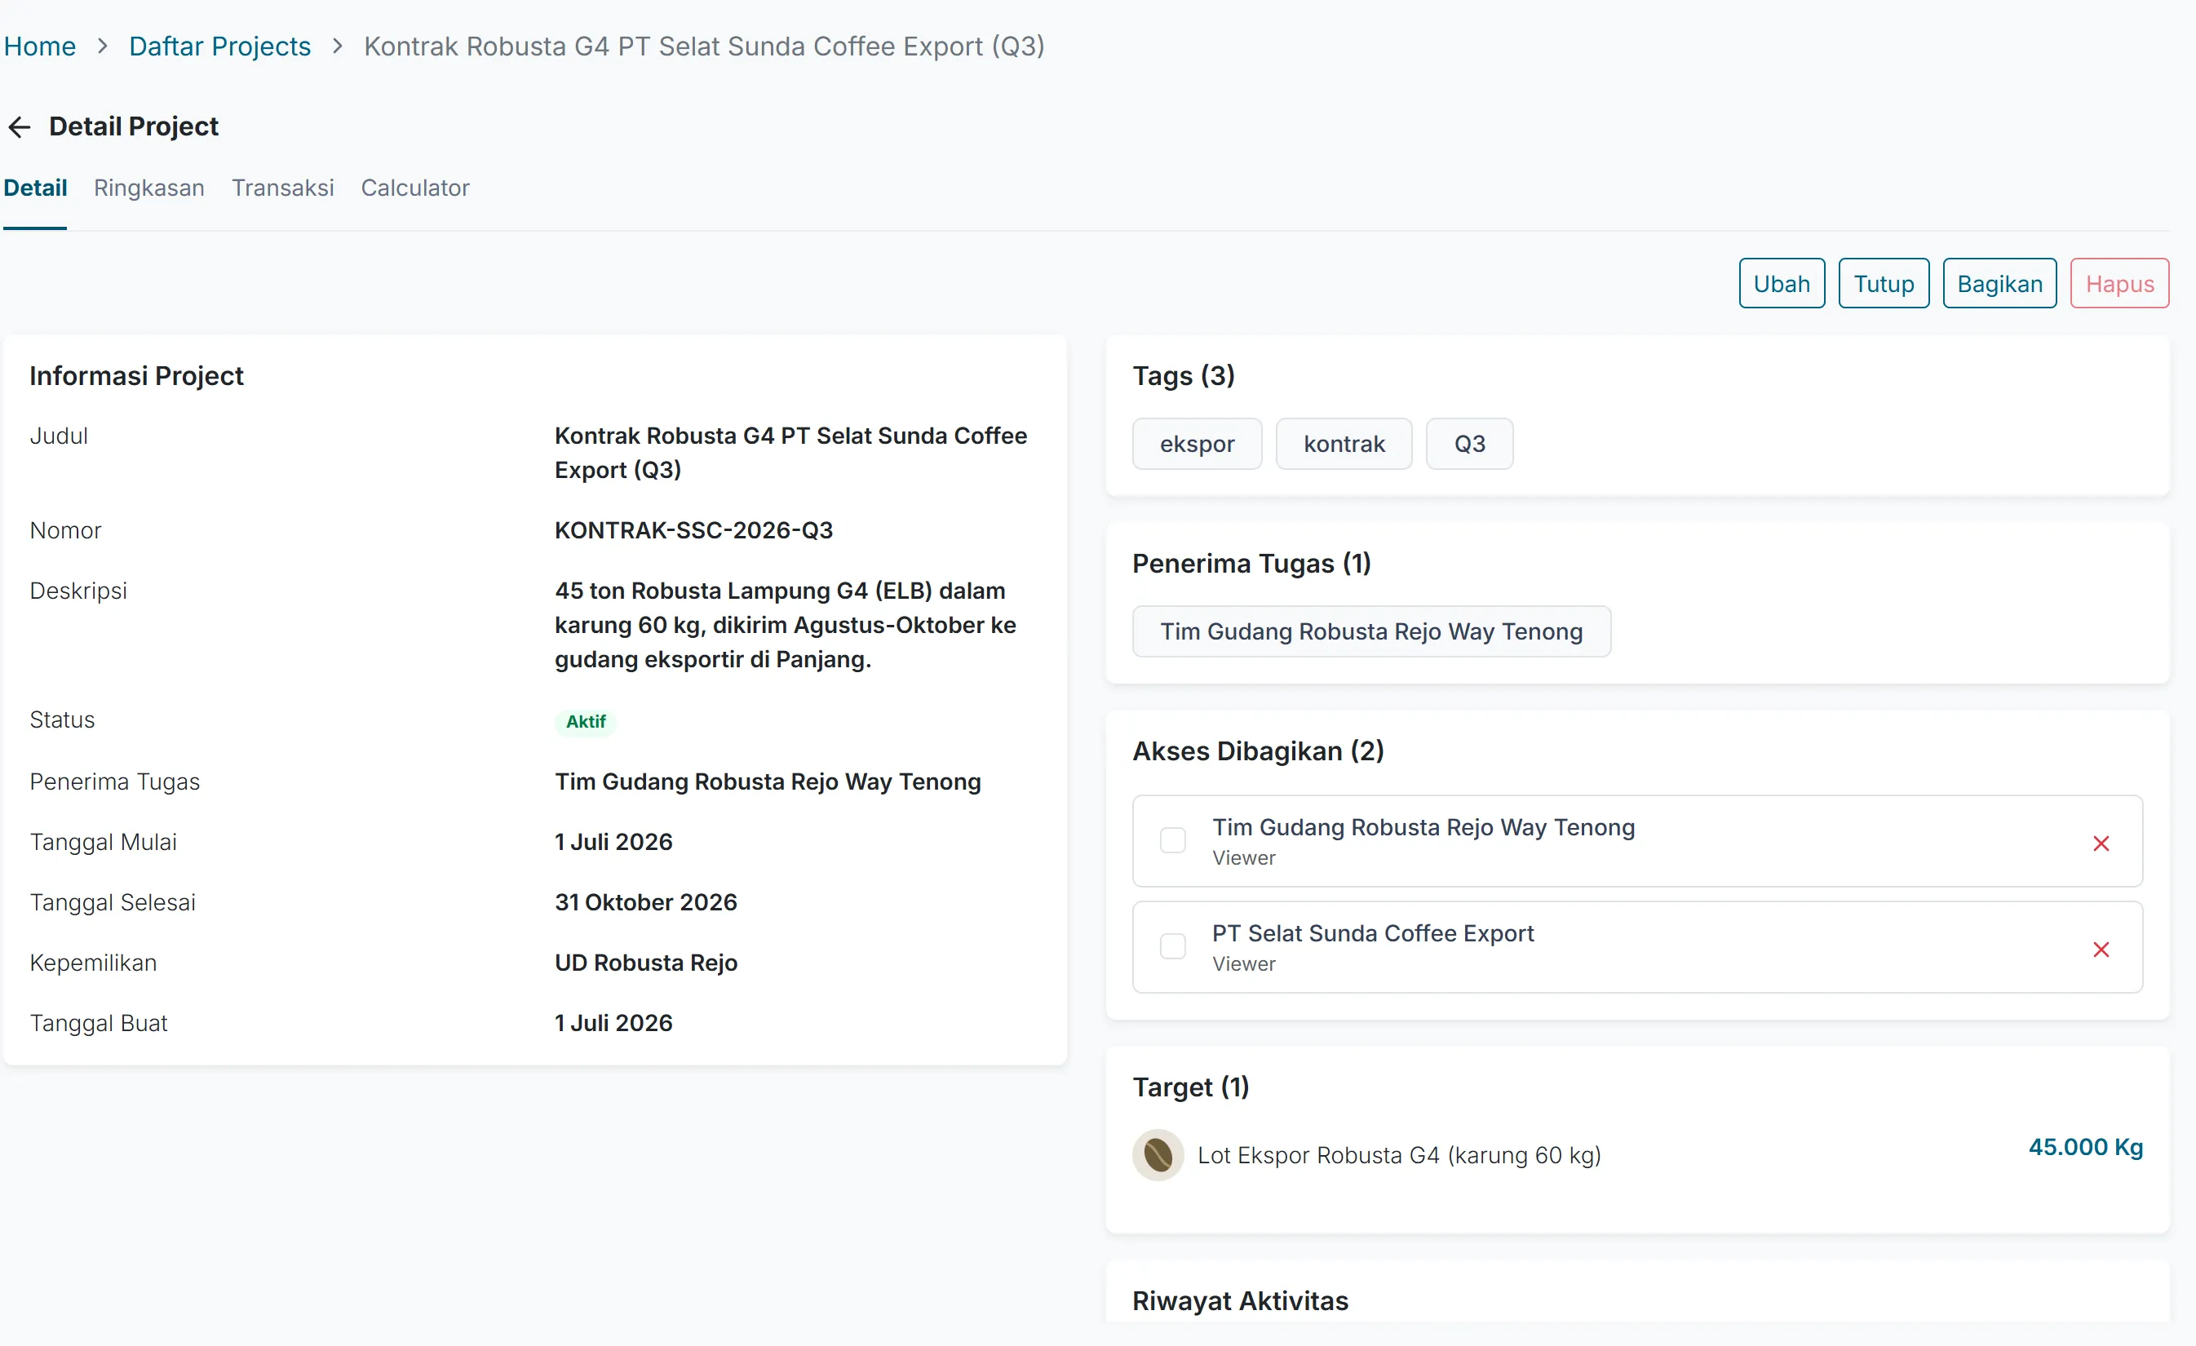
Task: Select the kontrak tag chip
Action: coord(1343,444)
